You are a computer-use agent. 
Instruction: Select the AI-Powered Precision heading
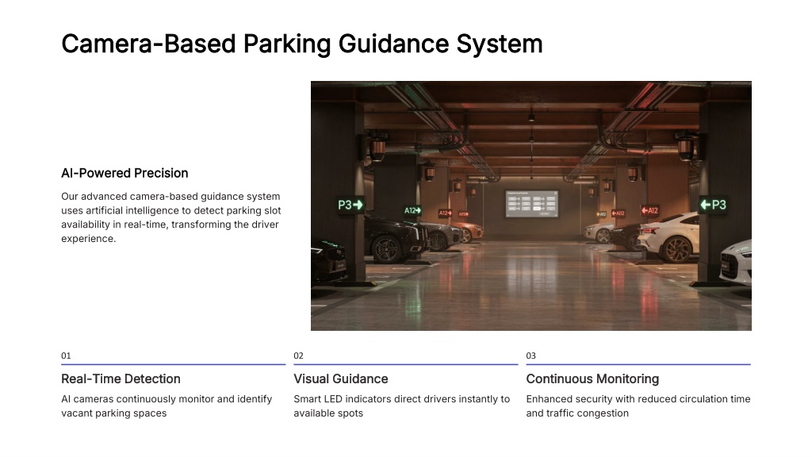pos(124,173)
